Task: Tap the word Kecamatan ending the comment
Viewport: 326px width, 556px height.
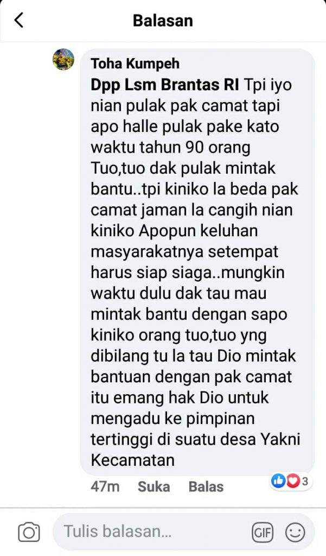Action: 132,460
